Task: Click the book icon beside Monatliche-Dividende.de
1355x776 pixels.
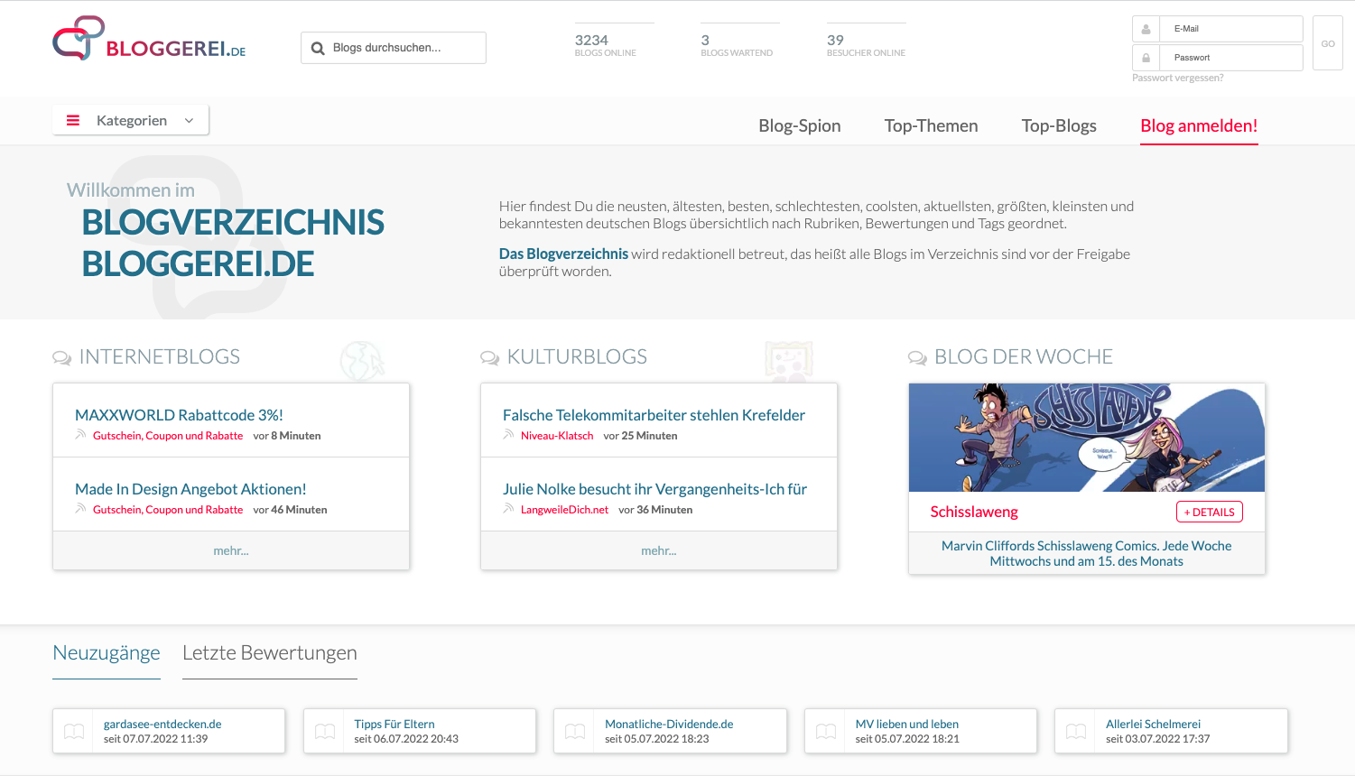Action: coord(575,731)
